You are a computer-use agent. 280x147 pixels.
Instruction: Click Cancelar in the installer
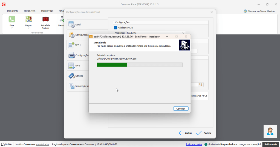coord(181,108)
